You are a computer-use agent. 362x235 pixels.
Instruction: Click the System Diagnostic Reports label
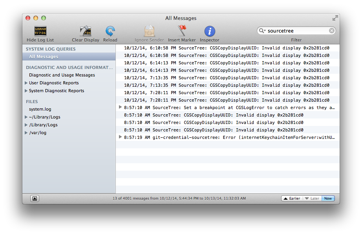pyautogui.click(x=57, y=91)
